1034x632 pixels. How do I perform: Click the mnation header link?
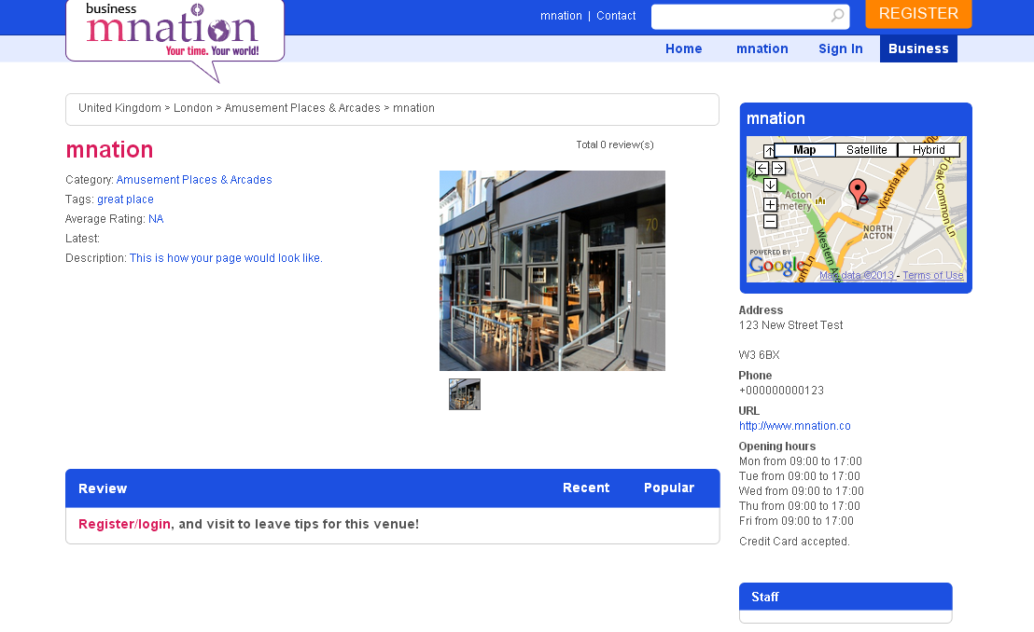tap(561, 16)
